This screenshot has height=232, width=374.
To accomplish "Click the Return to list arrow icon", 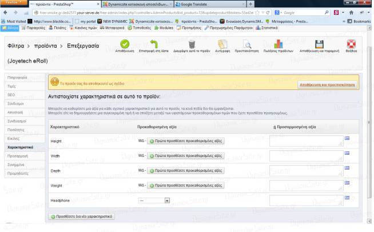I will (154, 44).
